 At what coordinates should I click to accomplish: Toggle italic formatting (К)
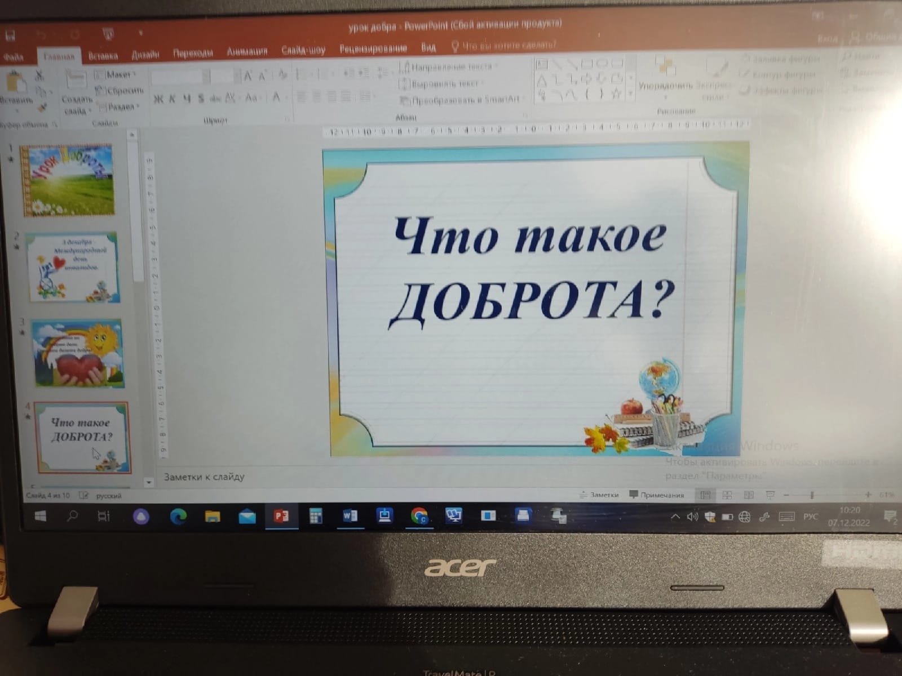(x=173, y=99)
